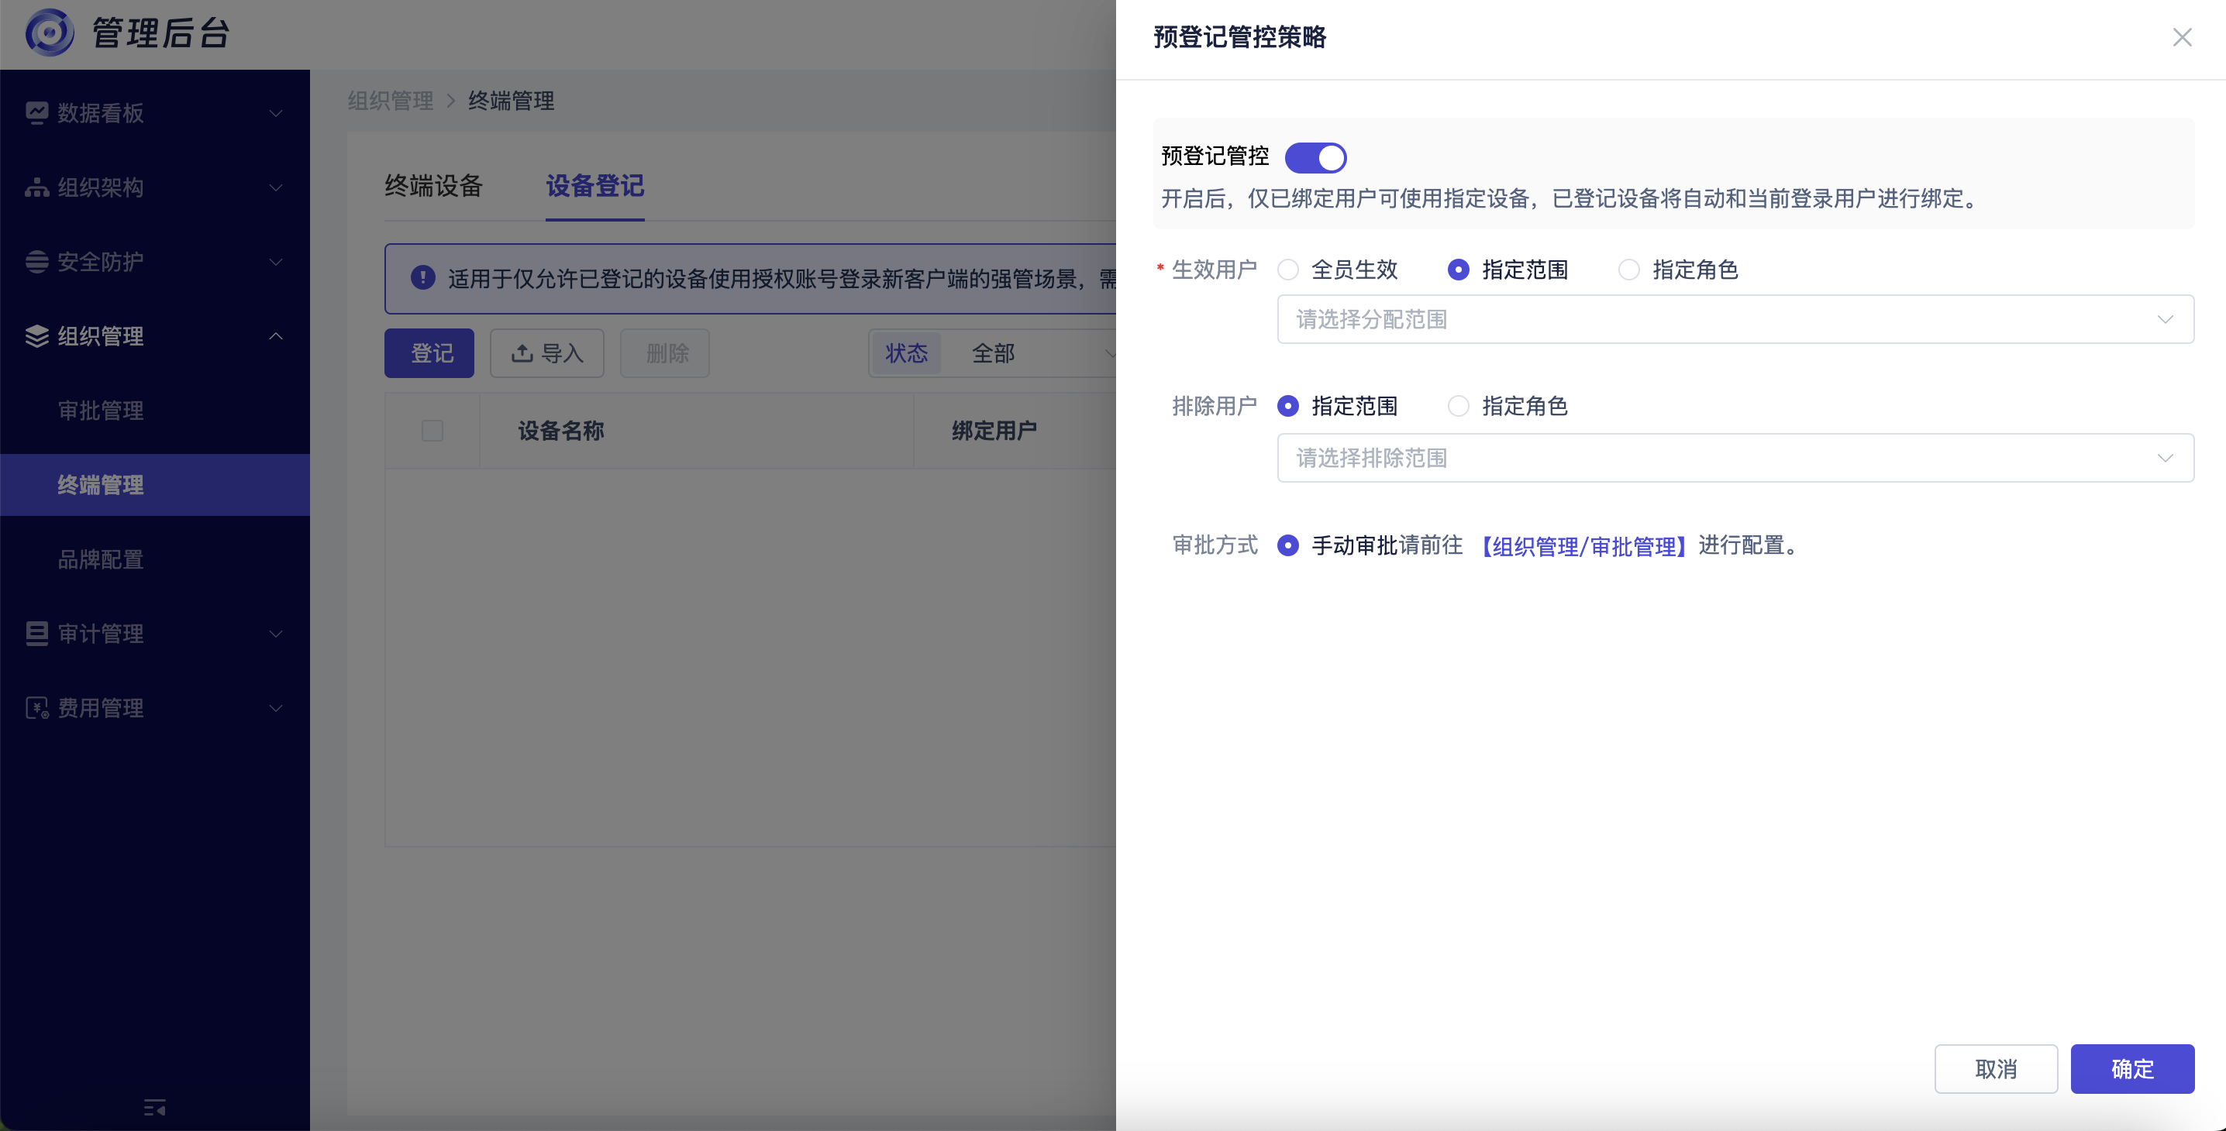Click the disabled 删除 button
This screenshot has height=1131, width=2226.
(x=664, y=353)
